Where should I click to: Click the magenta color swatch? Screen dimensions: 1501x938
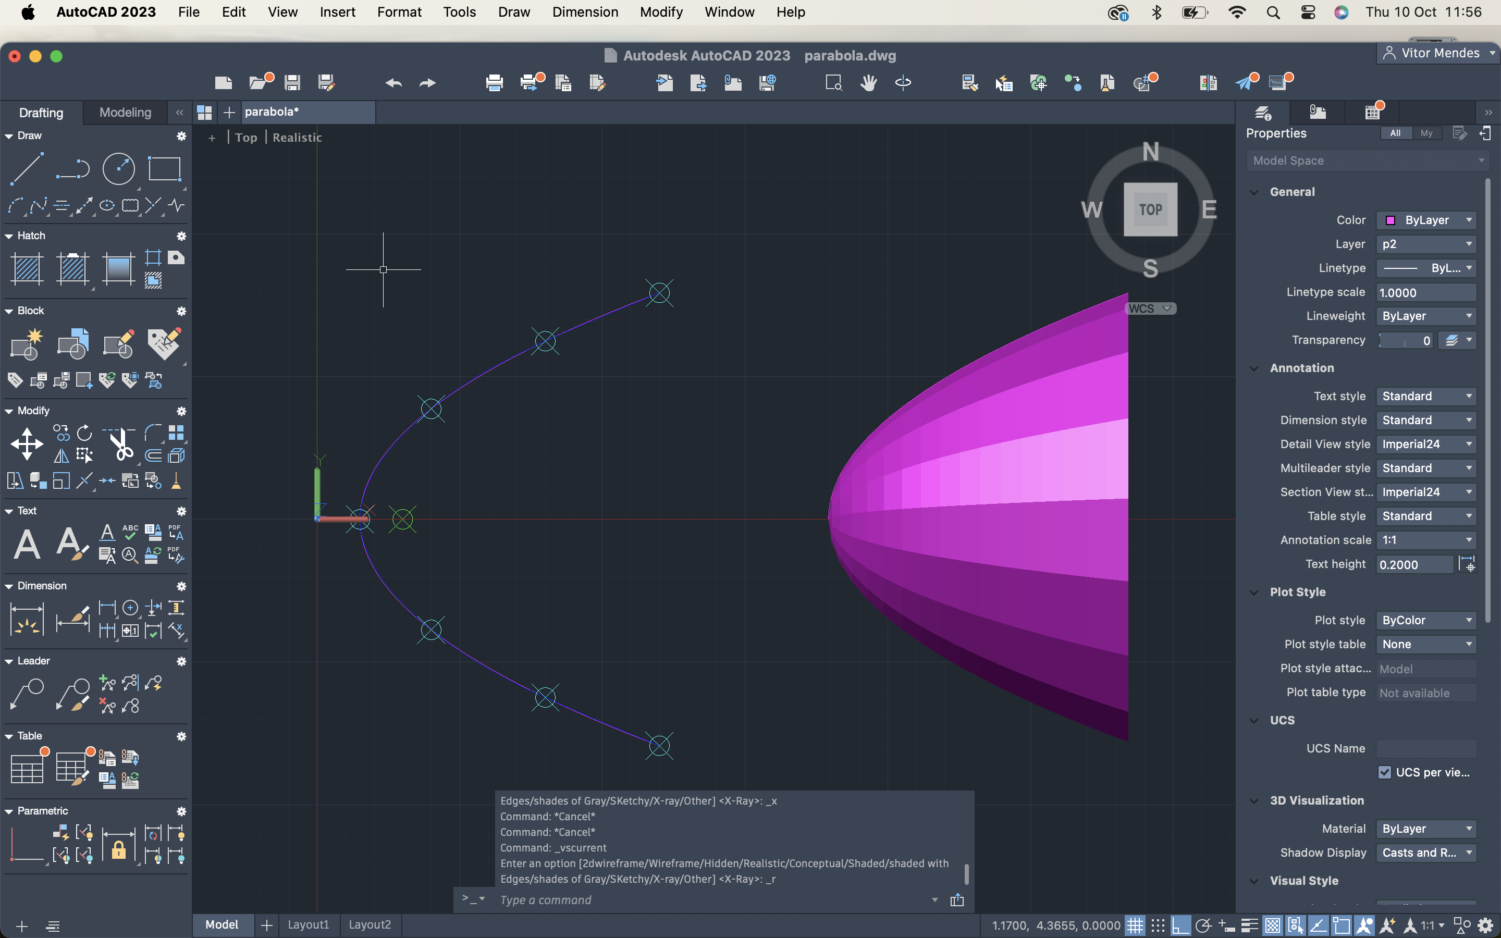pos(1390,220)
